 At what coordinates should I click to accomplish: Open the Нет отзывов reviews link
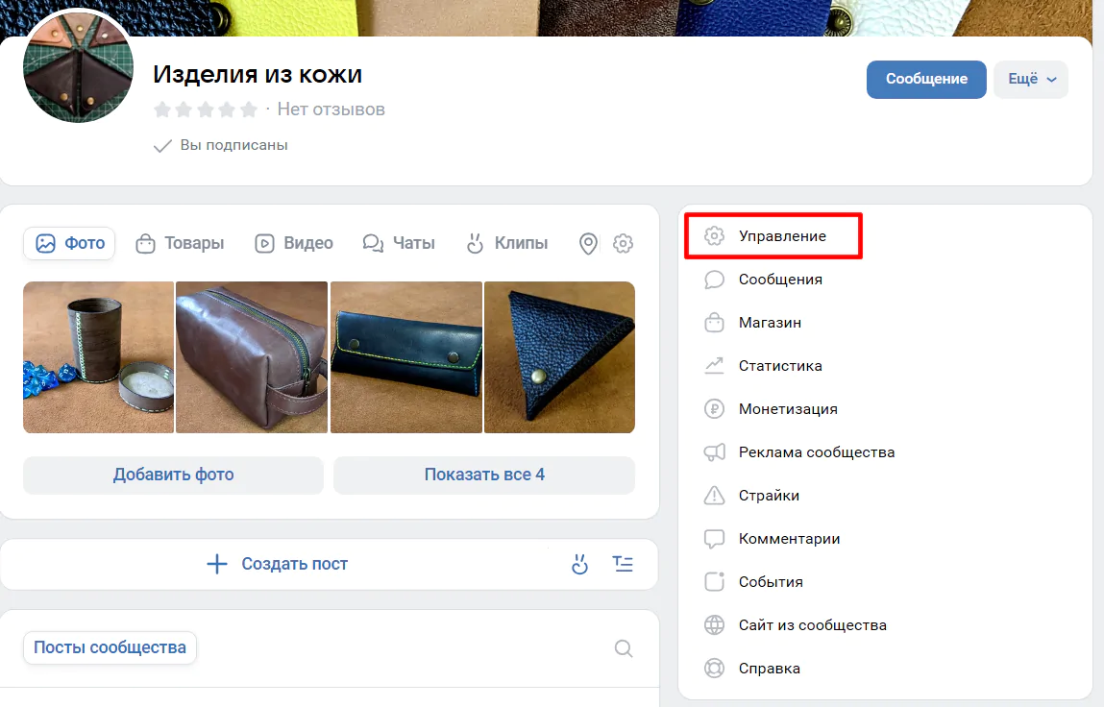[x=331, y=110]
